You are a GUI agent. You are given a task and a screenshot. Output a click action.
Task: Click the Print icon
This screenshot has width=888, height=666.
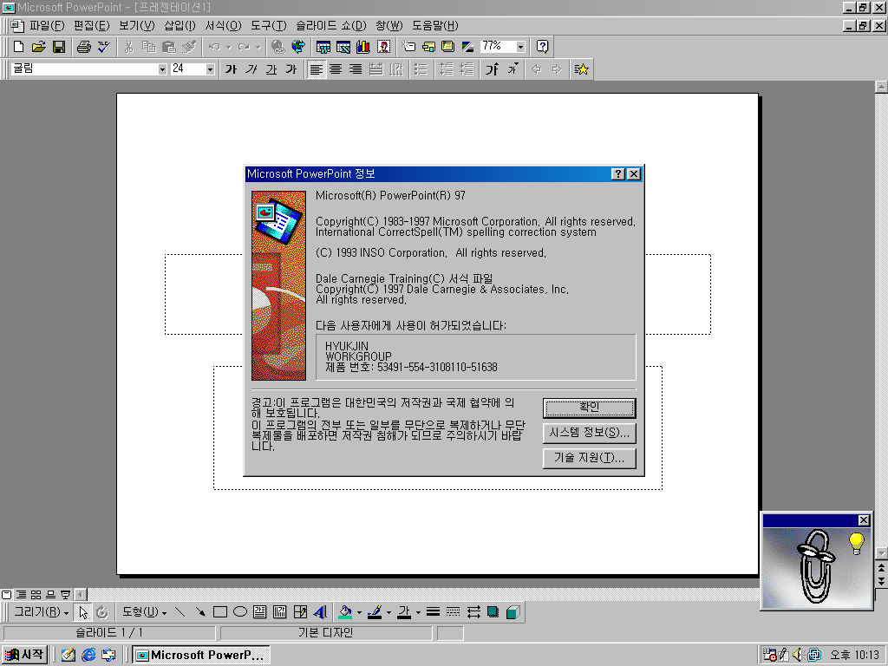pyautogui.click(x=84, y=47)
